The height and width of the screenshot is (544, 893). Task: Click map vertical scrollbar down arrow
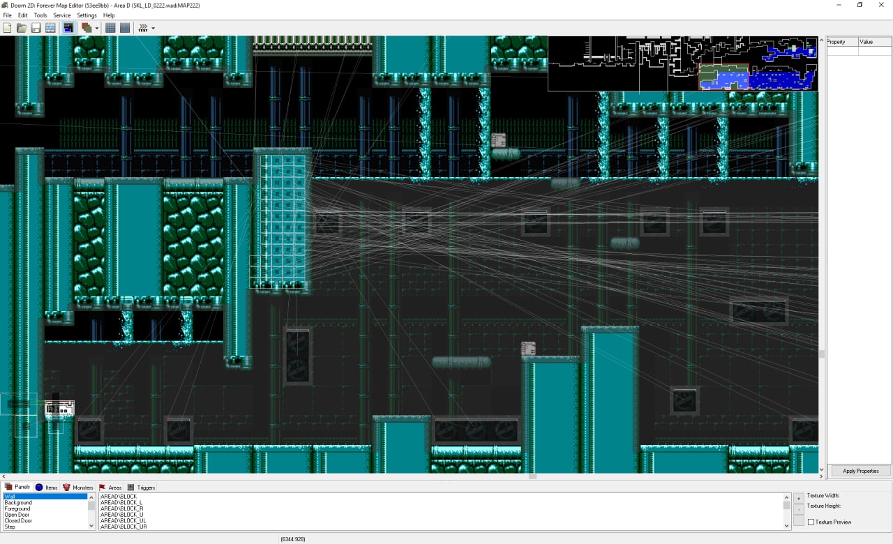(822, 470)
